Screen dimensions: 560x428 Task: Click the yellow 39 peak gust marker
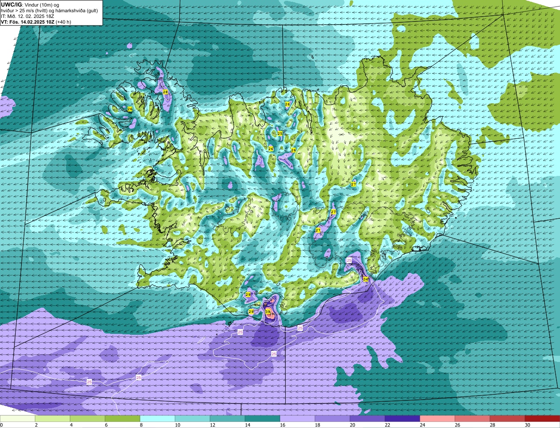(x=268, y=312)
